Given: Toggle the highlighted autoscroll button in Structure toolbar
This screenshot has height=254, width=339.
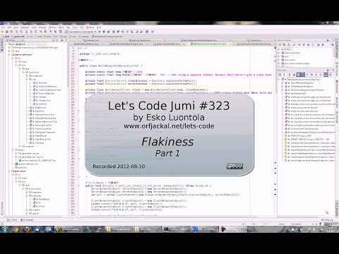Looking at the screenshot, I should (x=326, y=75).
